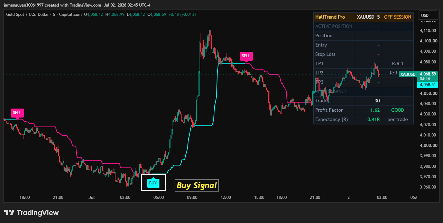Screen dimensions: 443x223
Task: Click the 1.62 profit factor value
Action: click(375, 110)
